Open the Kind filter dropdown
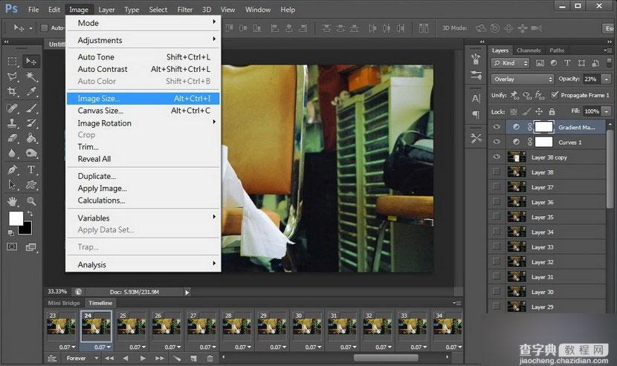The height and width of the screenshot is (366, 617). tap(511, 63)
